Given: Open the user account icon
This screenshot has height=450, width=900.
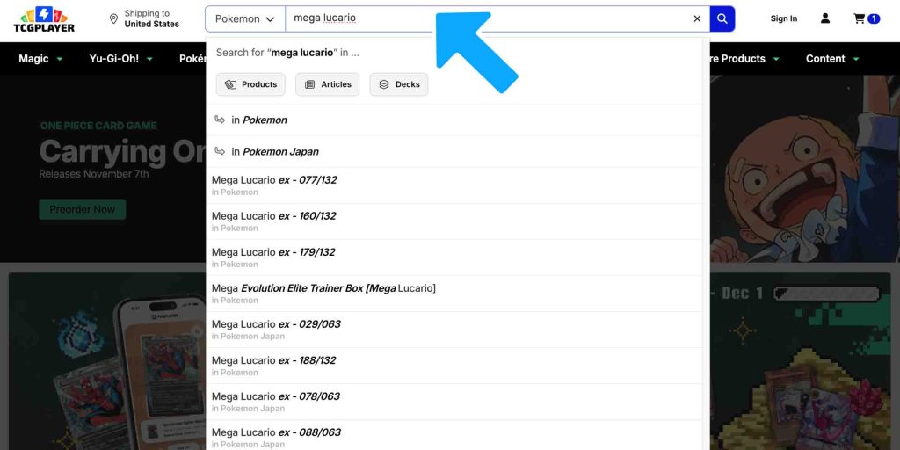Looking at the screenshot, I should [x=825, y=18].
